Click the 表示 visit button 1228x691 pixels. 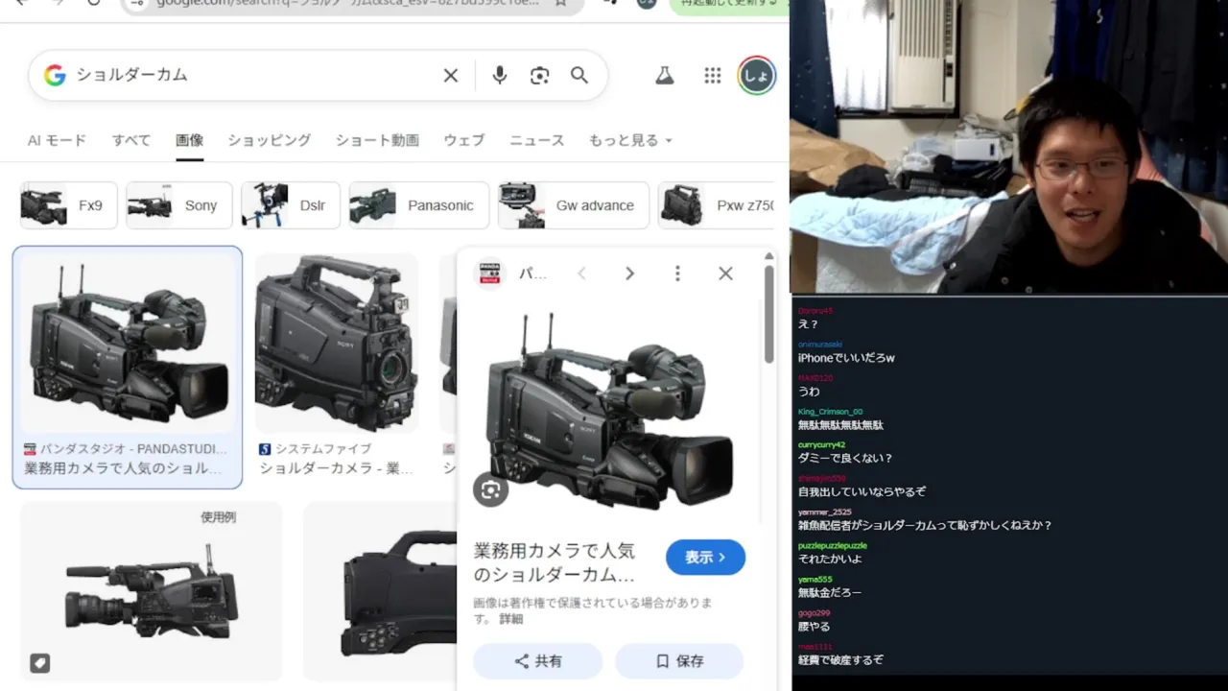point(705,558)
